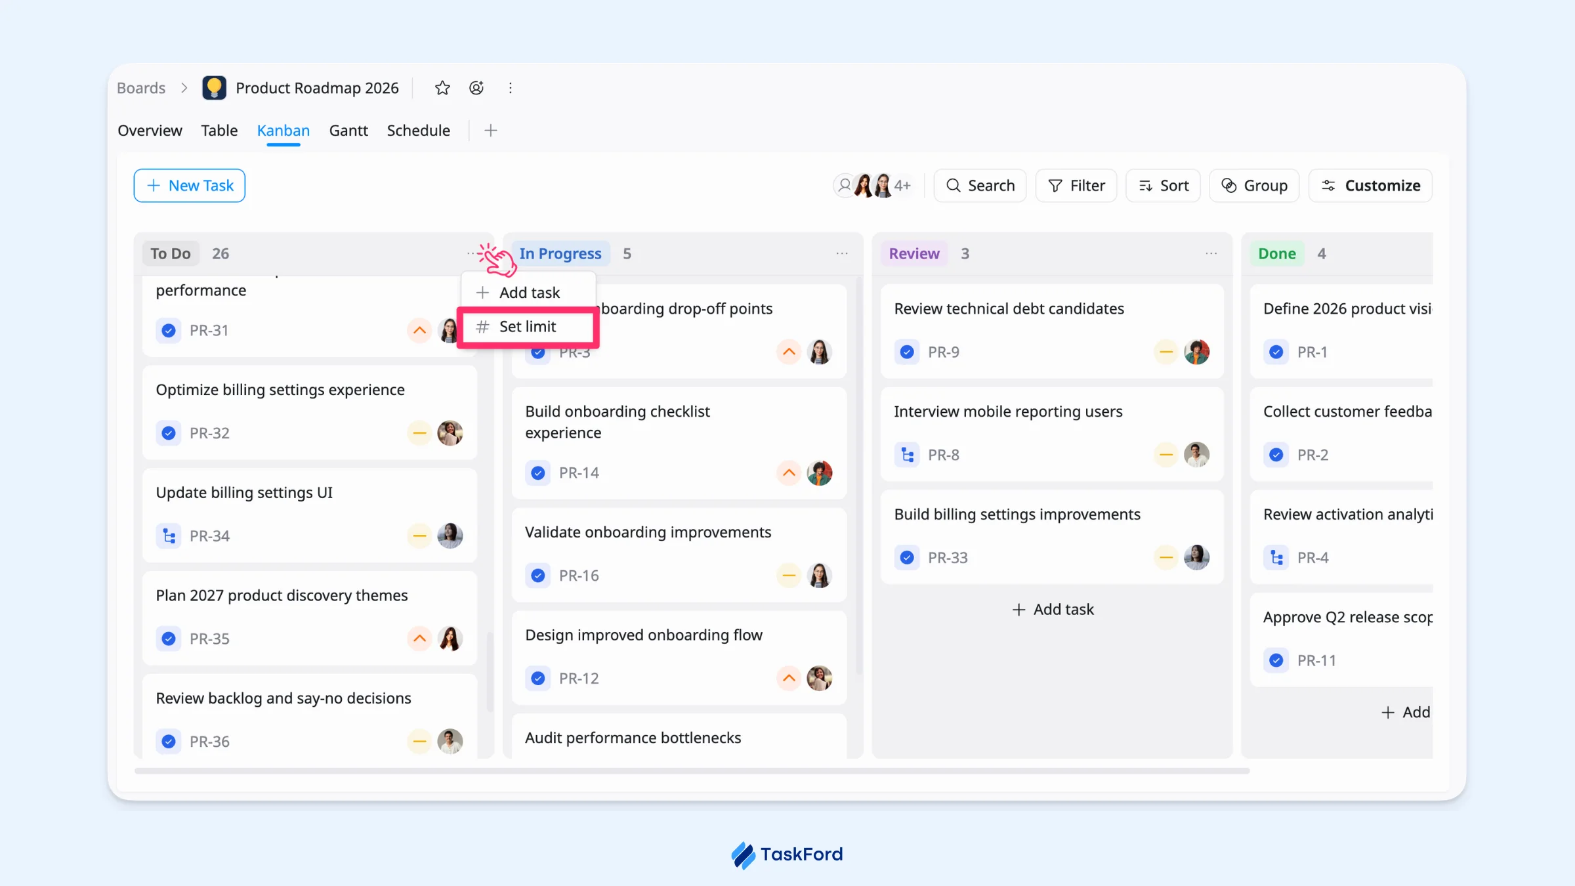This screenshot has width=1575, height=886.
Task: Open the Review column options menu
Action: tap(1211, 253)
